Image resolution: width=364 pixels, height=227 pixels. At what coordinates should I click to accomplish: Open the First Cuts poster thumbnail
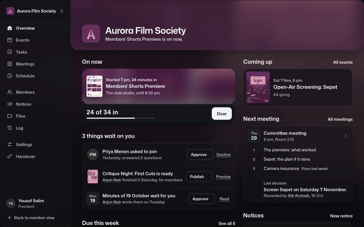[93, 177]
